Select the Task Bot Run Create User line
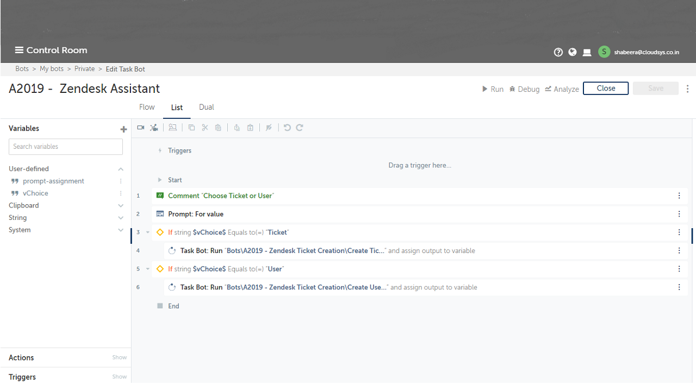The height and width of the screenshot is (391, 696). 426,287
